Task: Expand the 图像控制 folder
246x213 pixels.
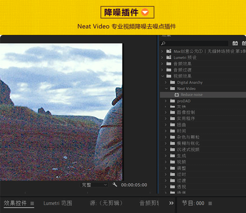Action: tap(166, 112)
